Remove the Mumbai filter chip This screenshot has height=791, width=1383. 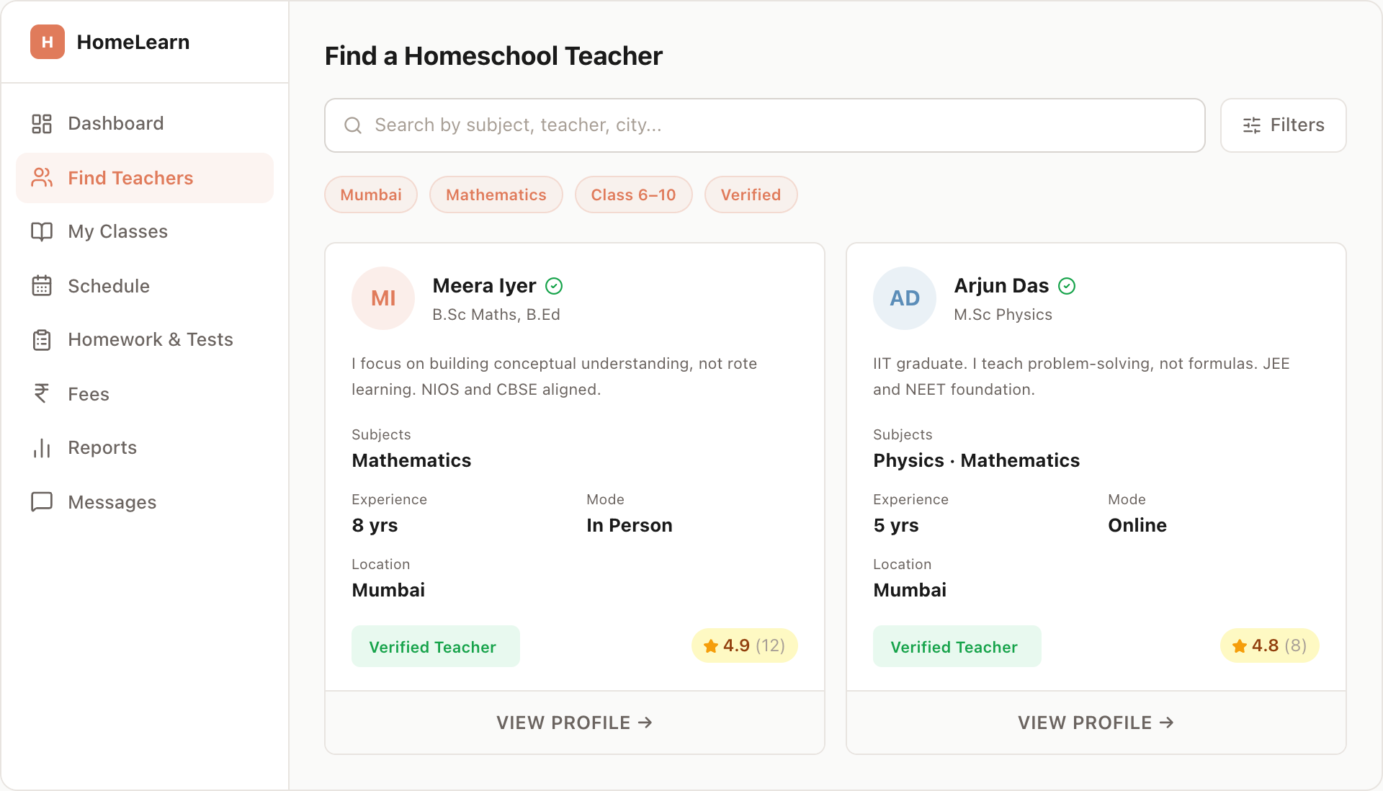[x=370, y=195]
